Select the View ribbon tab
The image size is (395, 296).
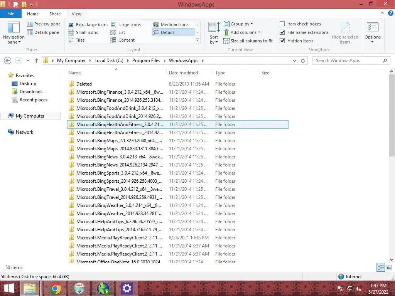coord(76,14)
